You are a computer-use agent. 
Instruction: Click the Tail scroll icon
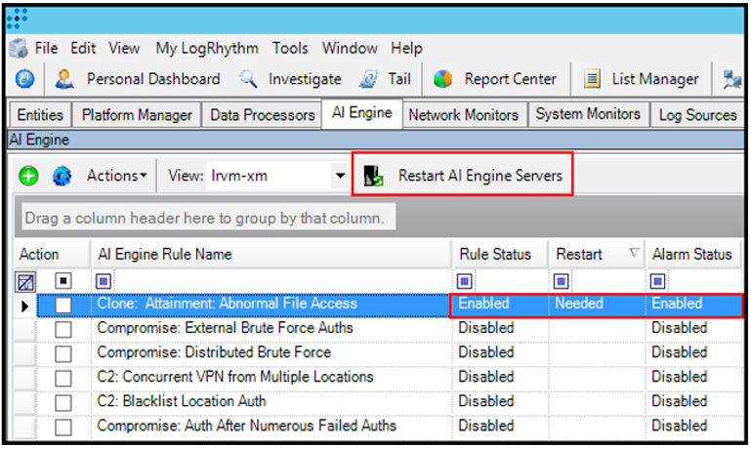[x=368, y=79]
